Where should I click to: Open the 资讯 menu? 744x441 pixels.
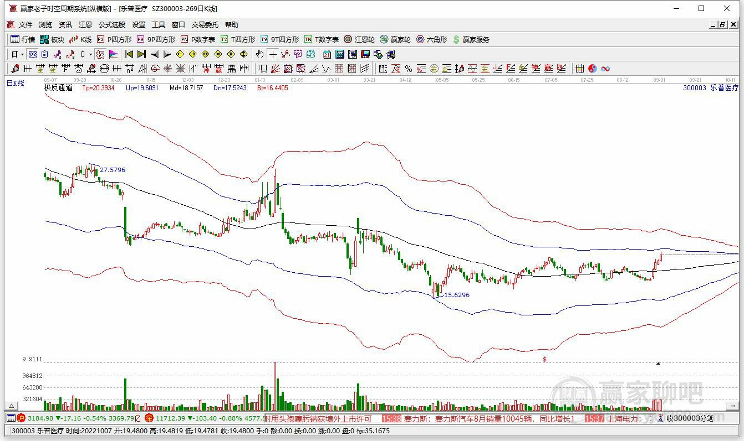point(65,25)
